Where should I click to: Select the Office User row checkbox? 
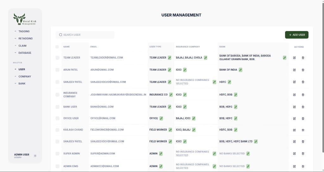pos(58,118)
